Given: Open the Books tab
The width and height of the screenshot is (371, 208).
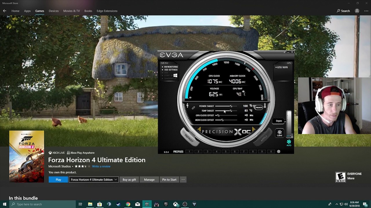Looking at the screenshot, I should click(88, 11).
